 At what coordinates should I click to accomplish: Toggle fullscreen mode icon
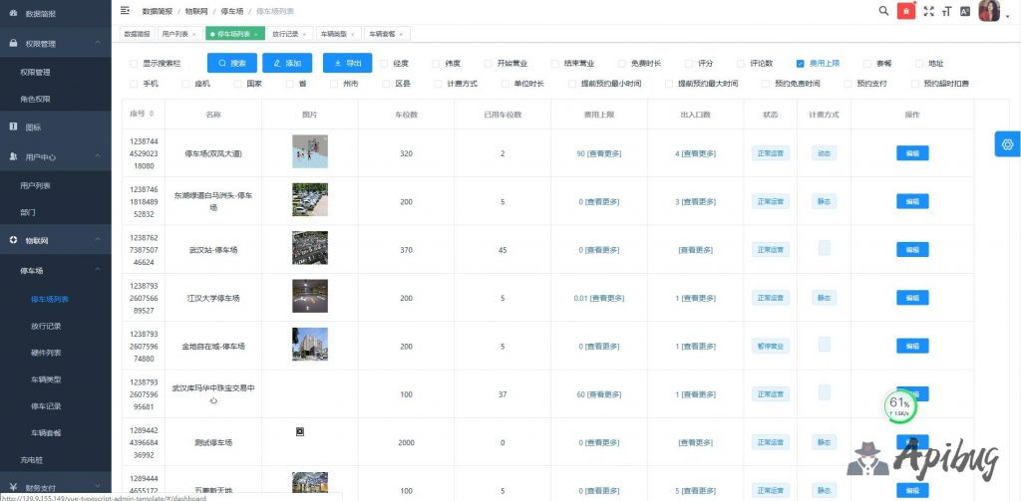point(929,11)
